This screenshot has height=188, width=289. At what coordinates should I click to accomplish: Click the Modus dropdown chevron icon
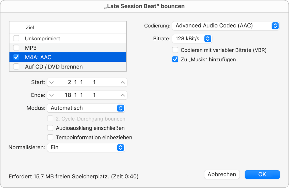pyautogui.click(x=121, y=108)
